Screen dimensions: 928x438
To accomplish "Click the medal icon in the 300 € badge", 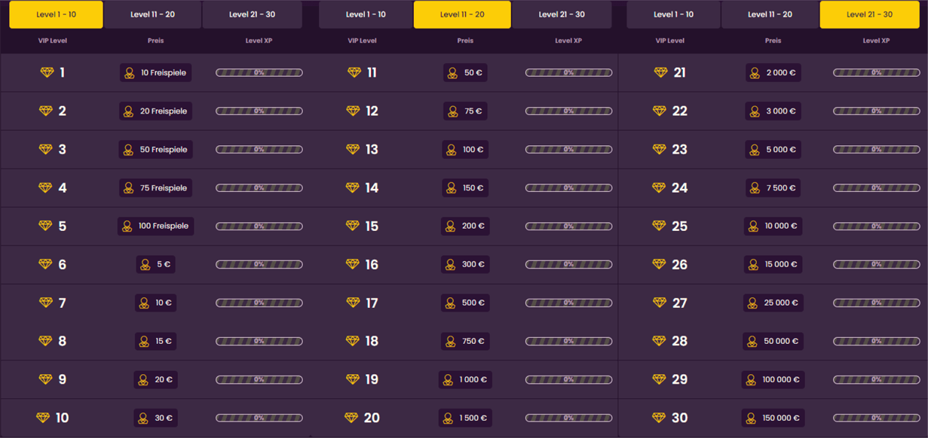I will pos(451,265).
